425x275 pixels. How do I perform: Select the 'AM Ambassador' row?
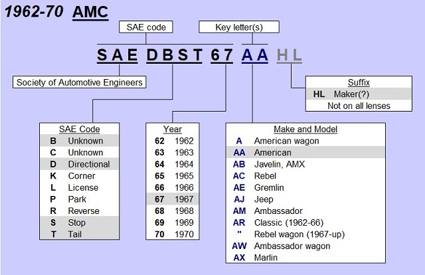tap(305, 211)
